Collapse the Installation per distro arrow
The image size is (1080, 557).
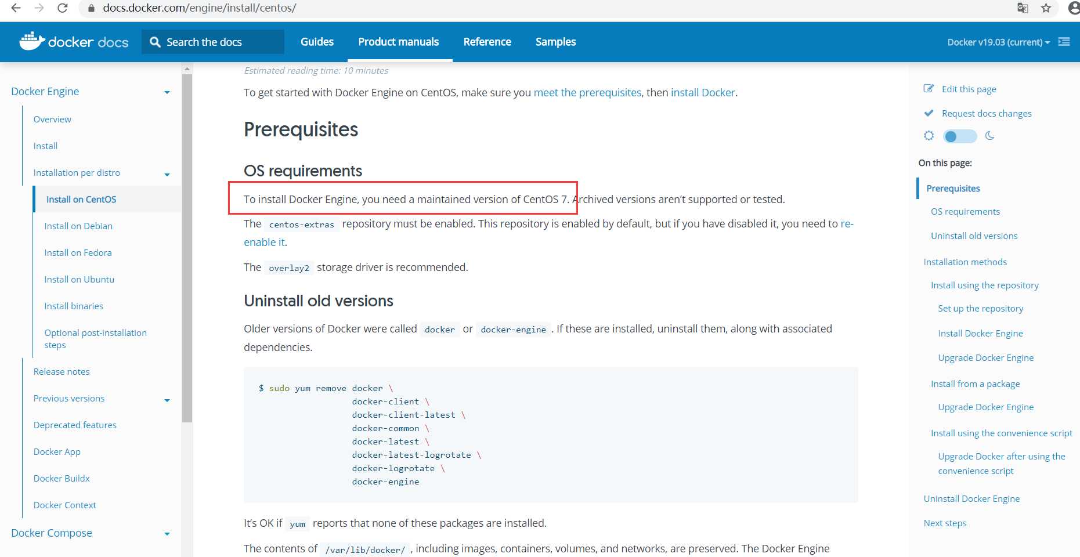point(167,174)
